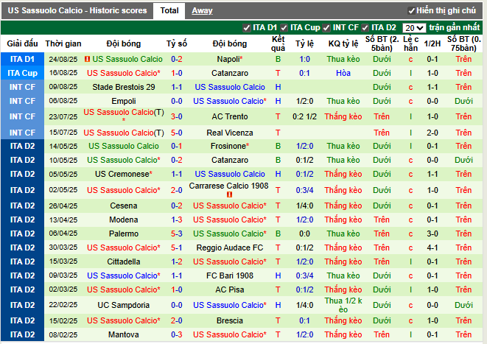The width and height of the screenshot is (487, 344).
Task: Open the Away tab
Action: tap(202, 10)
